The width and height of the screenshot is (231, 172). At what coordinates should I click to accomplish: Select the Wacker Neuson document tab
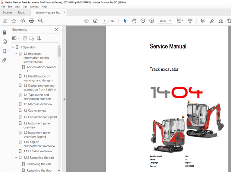coord(48,13)
